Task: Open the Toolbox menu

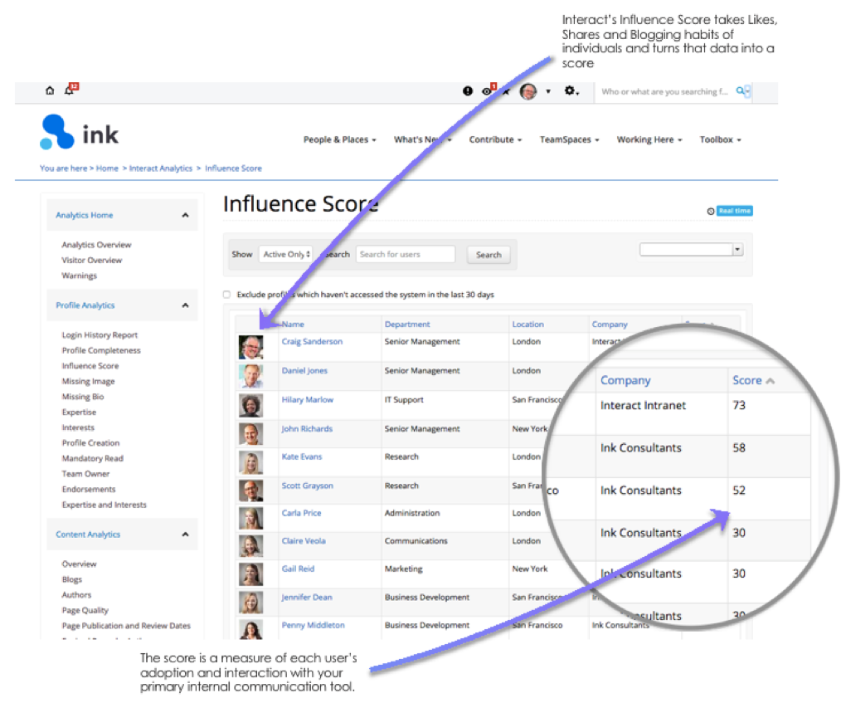Action: coord(720,139)
